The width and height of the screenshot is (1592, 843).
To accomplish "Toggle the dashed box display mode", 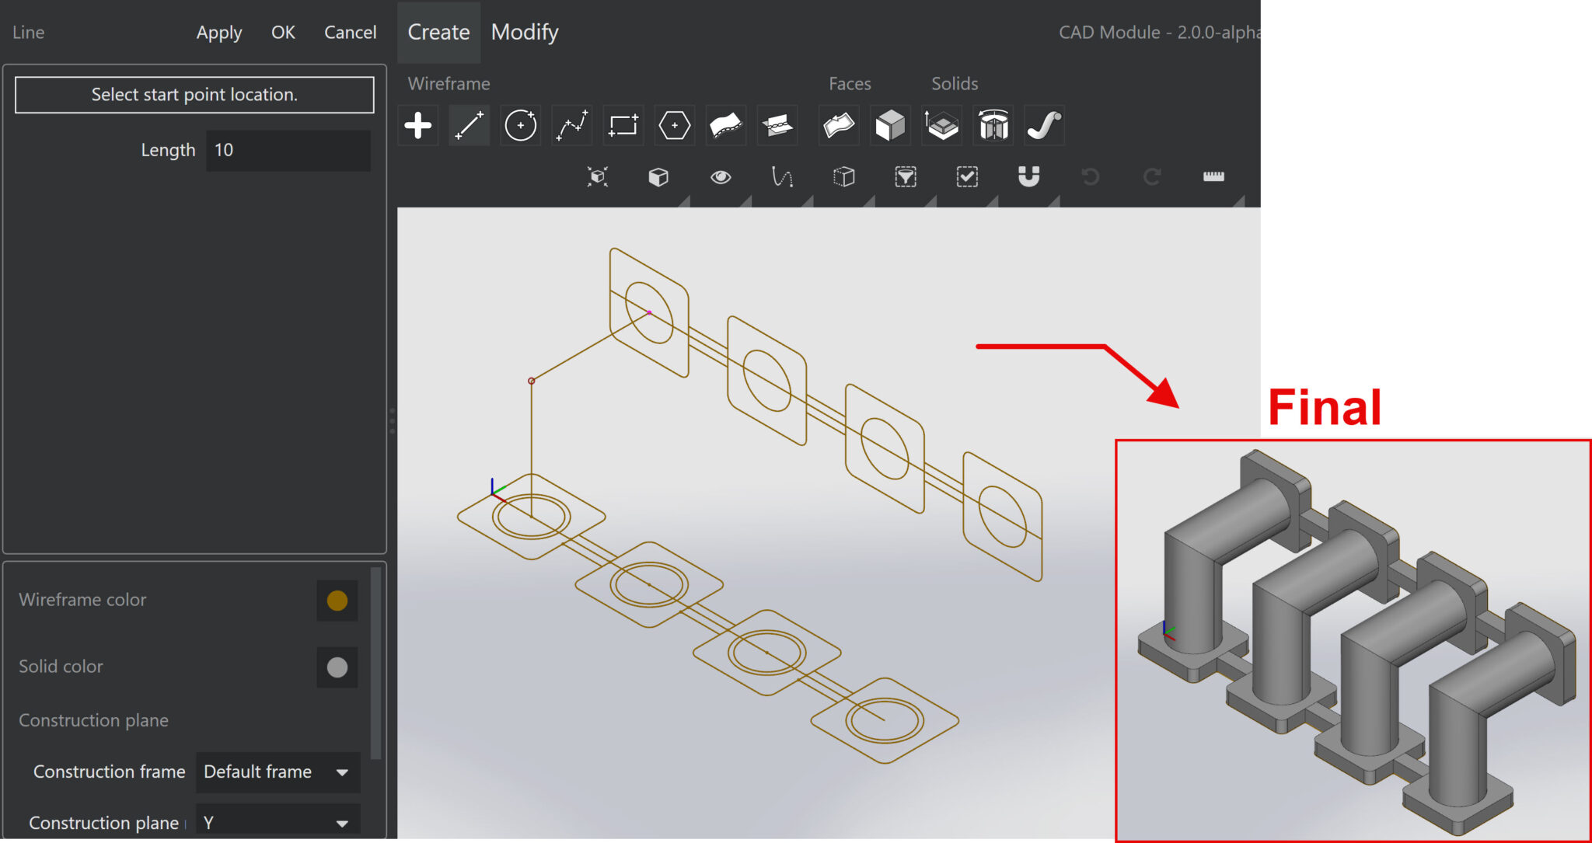I will [x=844, y=177].
